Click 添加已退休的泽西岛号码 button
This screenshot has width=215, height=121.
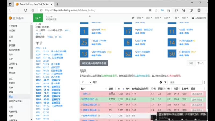pos(94,63)
